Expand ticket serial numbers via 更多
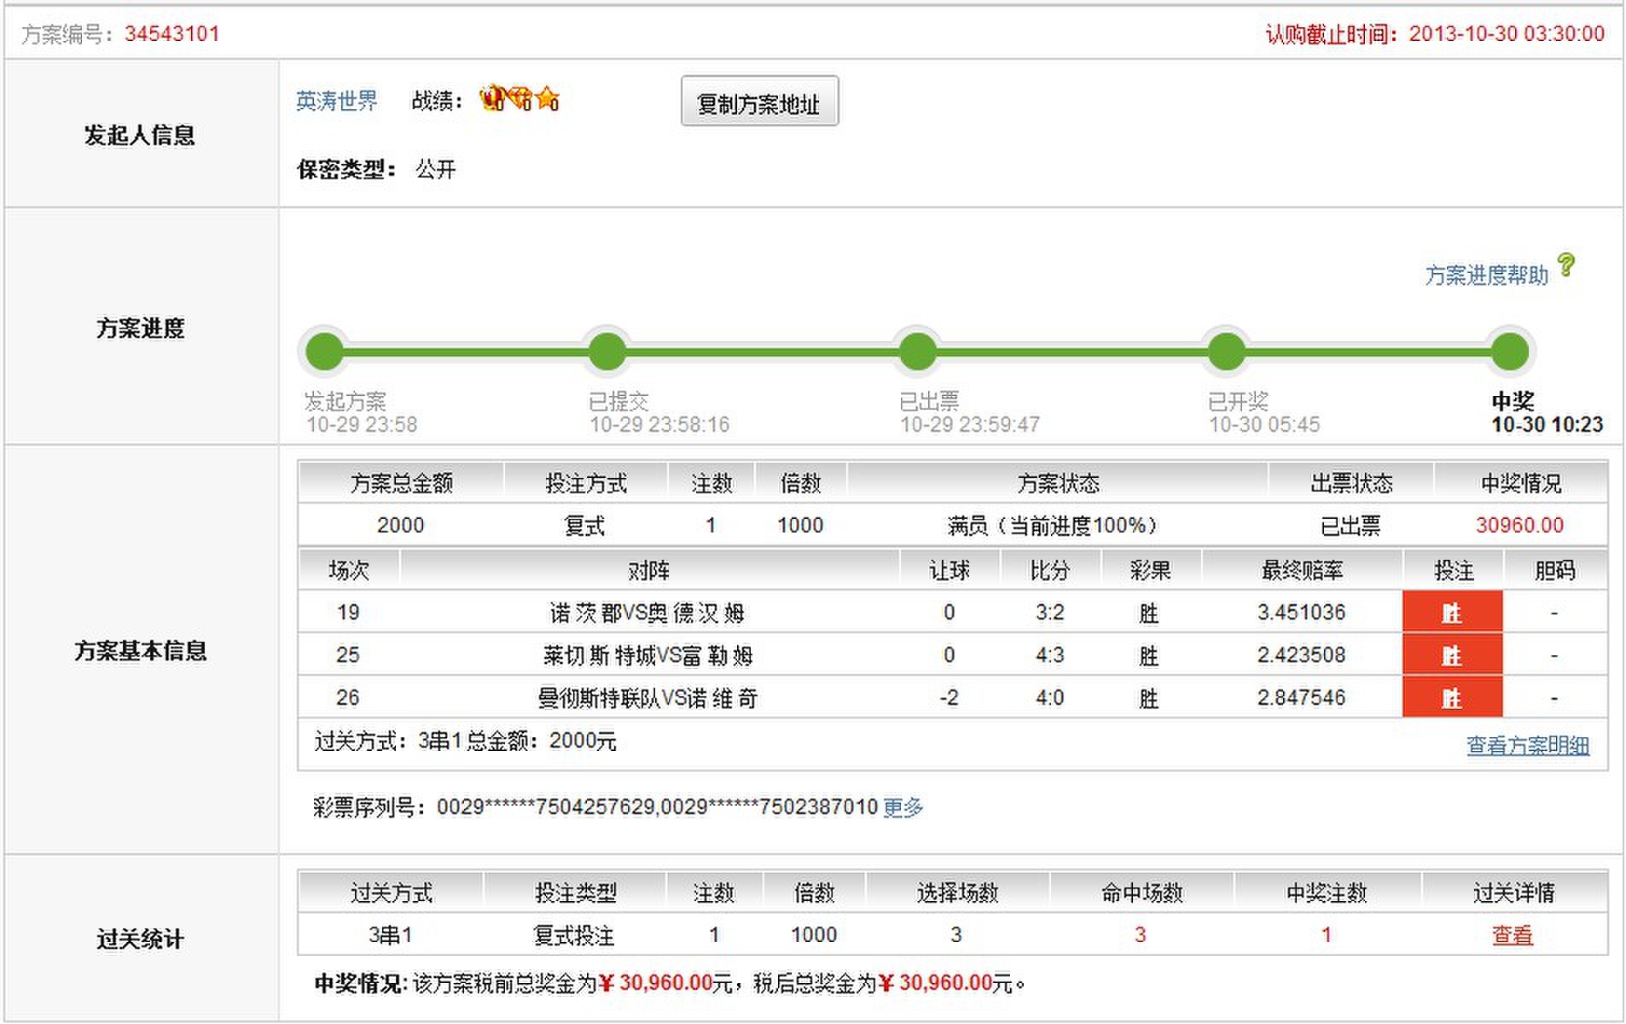This screenshot has height=1024, width=1626. (x=903, y=806)
